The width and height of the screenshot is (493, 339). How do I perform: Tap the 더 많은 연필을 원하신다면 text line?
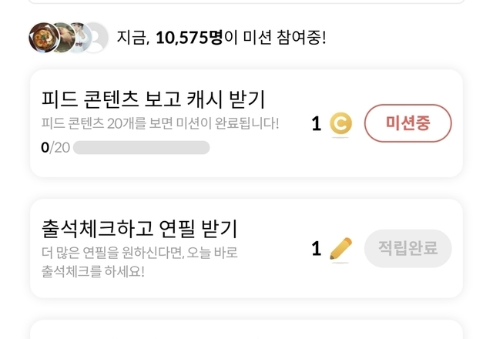point(139,253)
